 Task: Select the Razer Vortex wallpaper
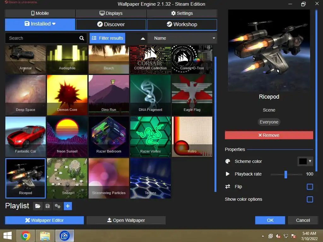click(x=150, y=137)
